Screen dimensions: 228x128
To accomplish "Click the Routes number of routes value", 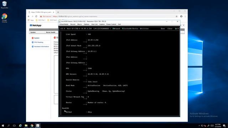I will click(97, 102).
